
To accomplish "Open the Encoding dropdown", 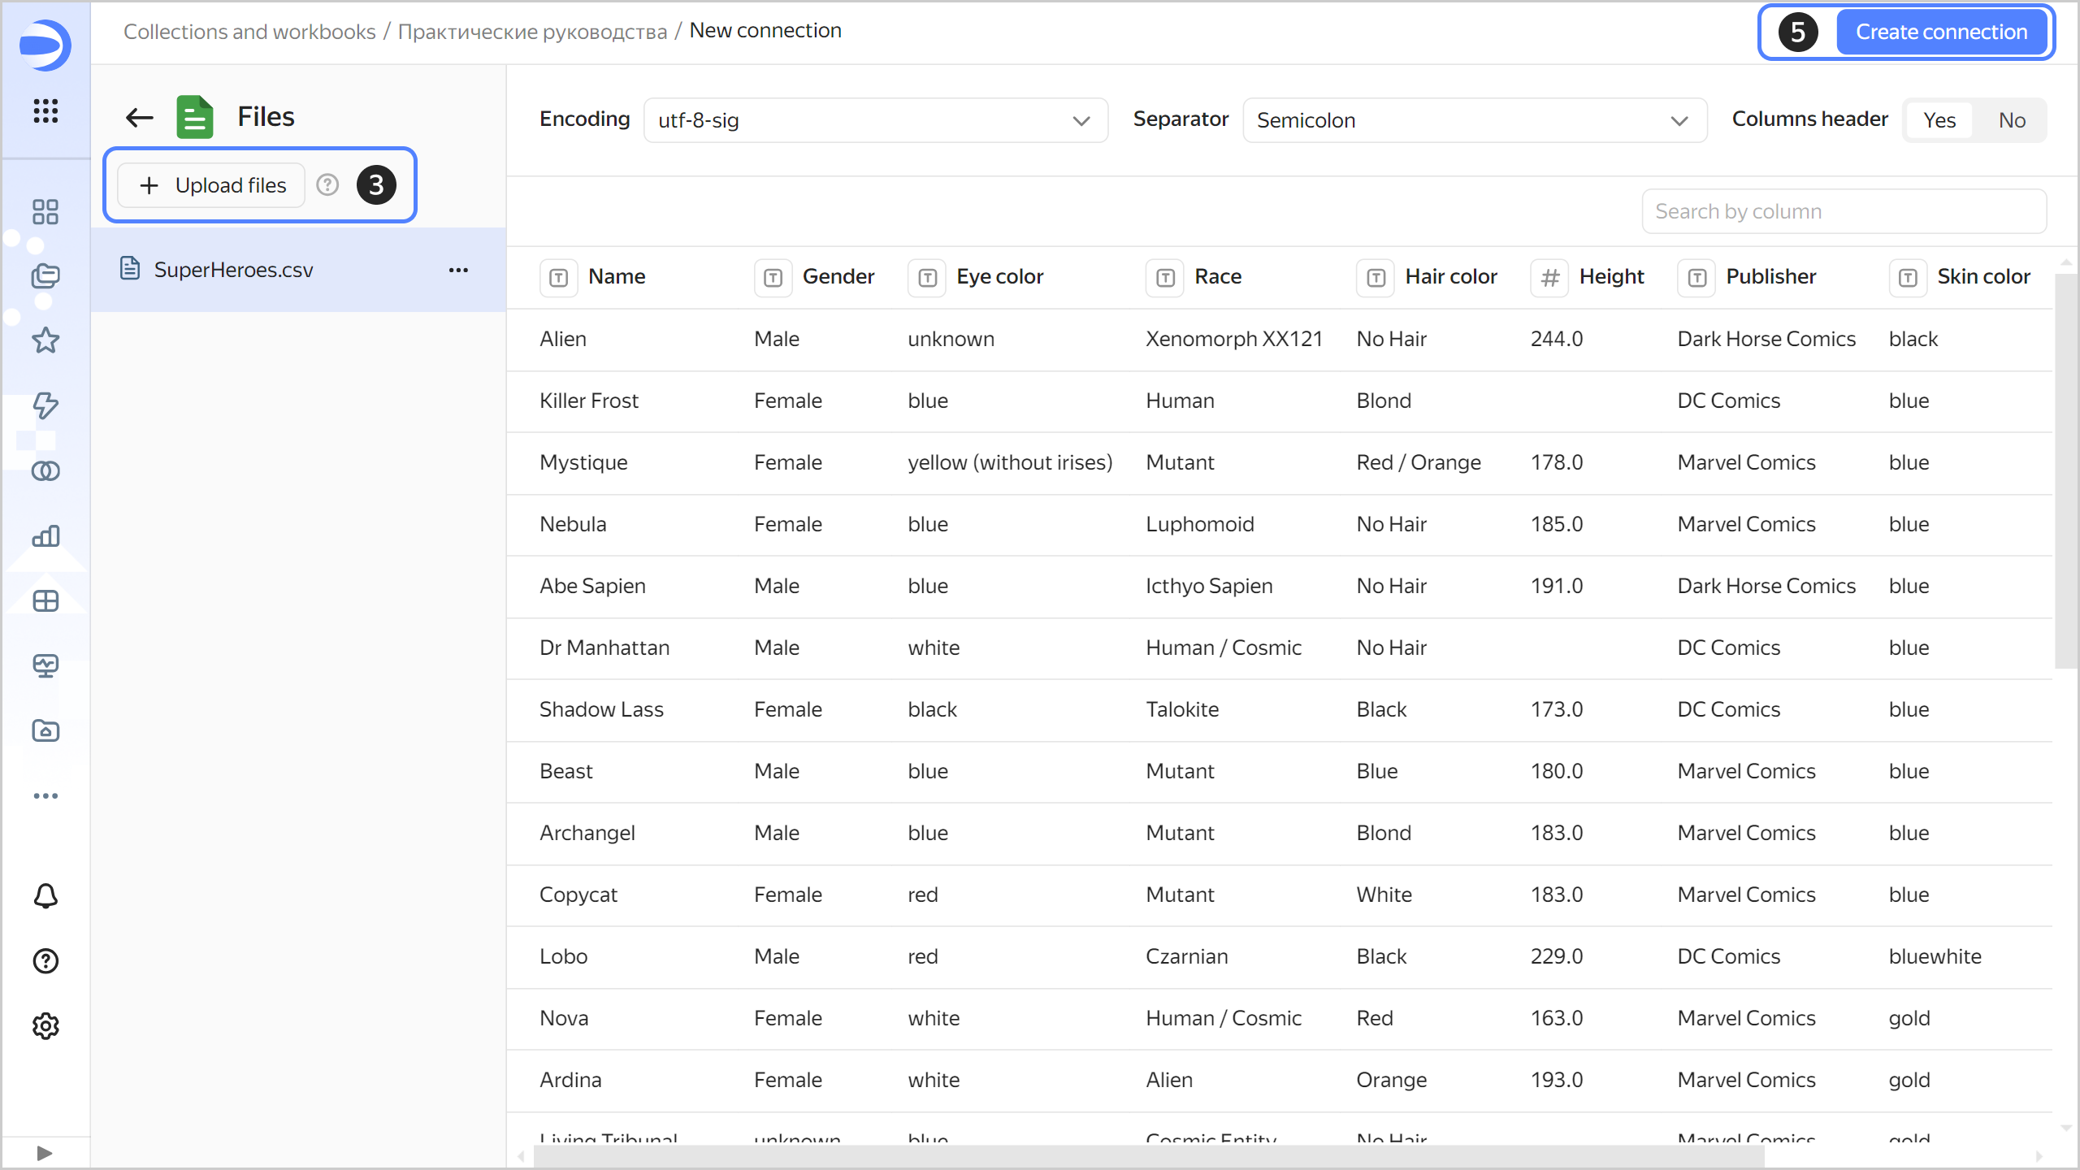I will (x=875, y=120).
